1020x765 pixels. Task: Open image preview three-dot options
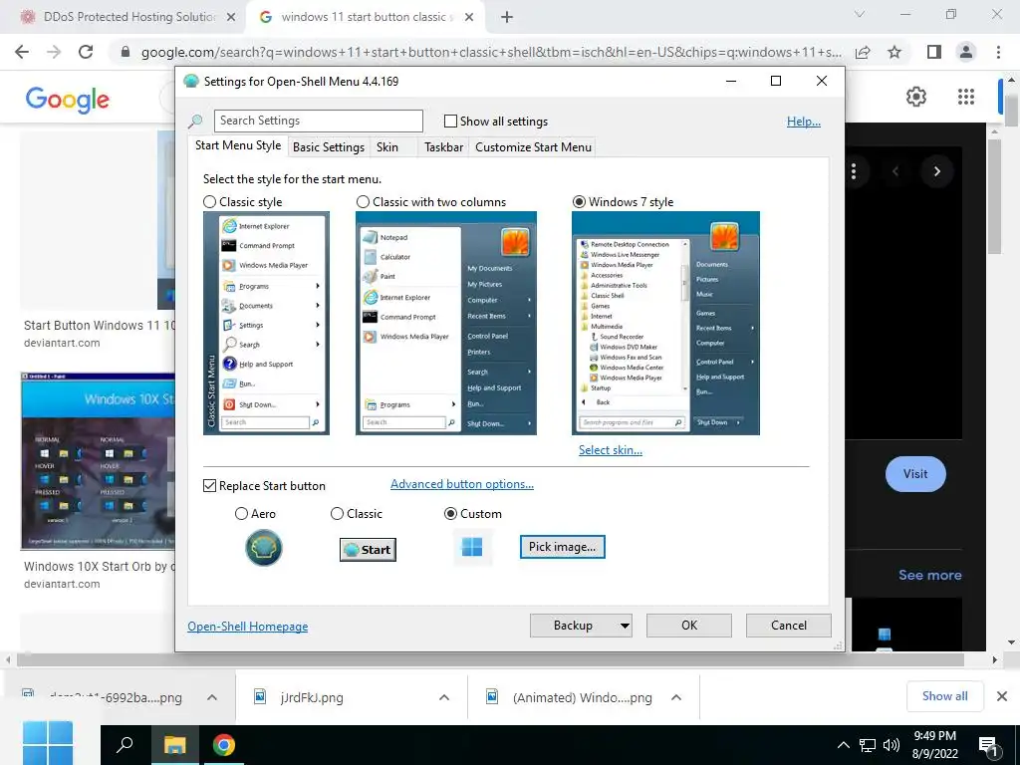pyautogui.click(x=854, y=171)
